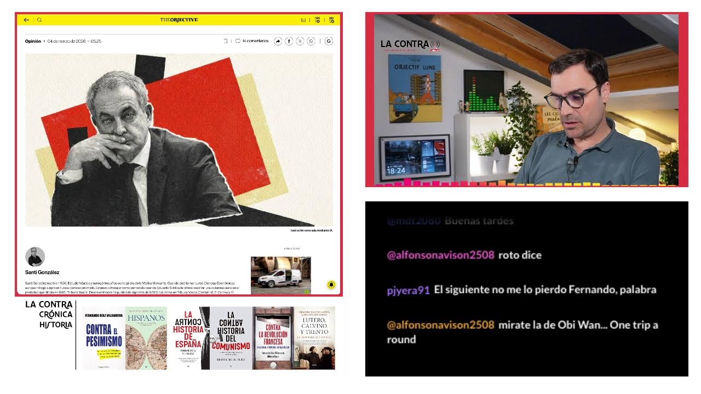Screen dimensions: 701x394
Task: Click La Contra Crónica Historia banner text
Action: tap(49, 315)
